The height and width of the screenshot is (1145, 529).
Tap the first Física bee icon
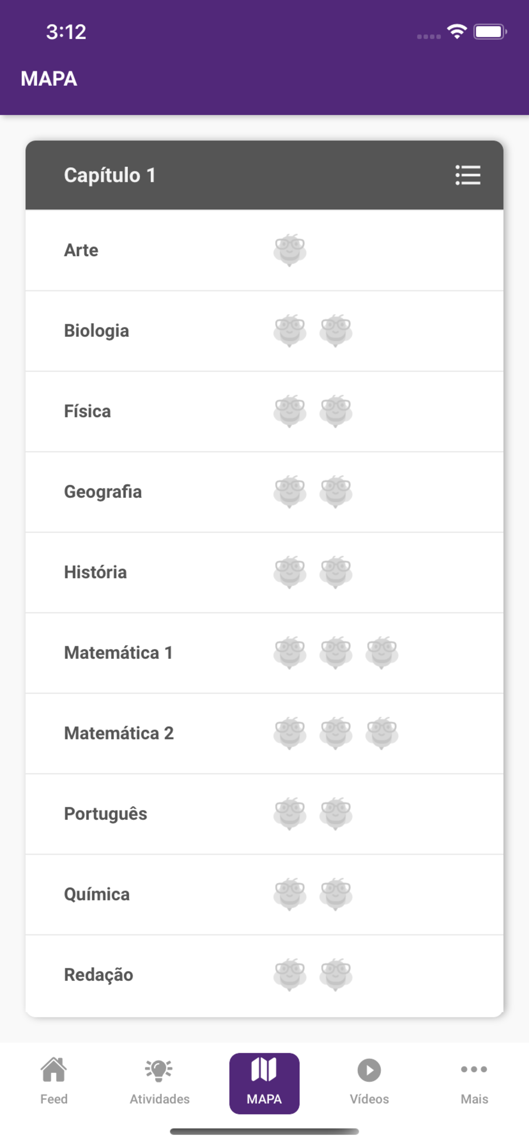(x=290, y=411)
